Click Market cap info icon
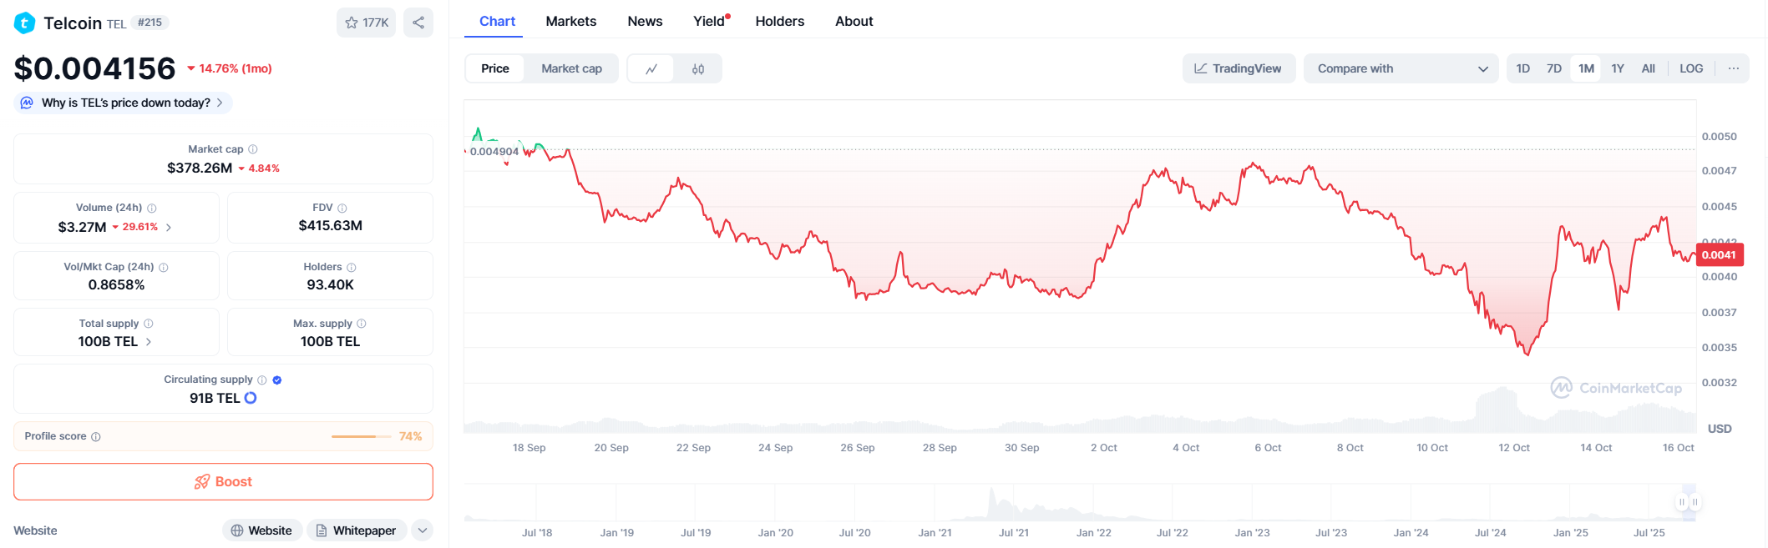 coord(253,149)
